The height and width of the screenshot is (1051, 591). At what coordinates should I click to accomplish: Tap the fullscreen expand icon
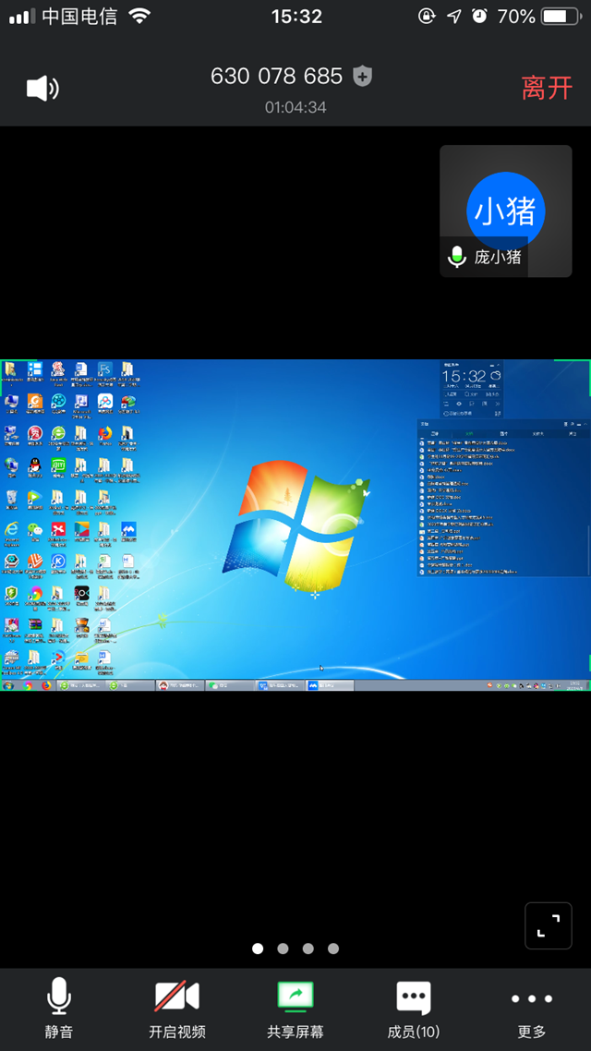pyautogui.click(x=549, y=925)
